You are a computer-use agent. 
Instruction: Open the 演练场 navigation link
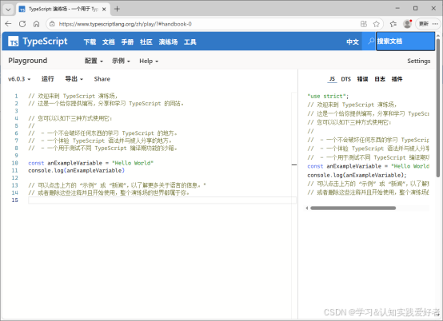coord(168,42)
